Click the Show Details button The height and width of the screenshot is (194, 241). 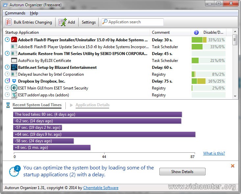(x=182, y=172)
